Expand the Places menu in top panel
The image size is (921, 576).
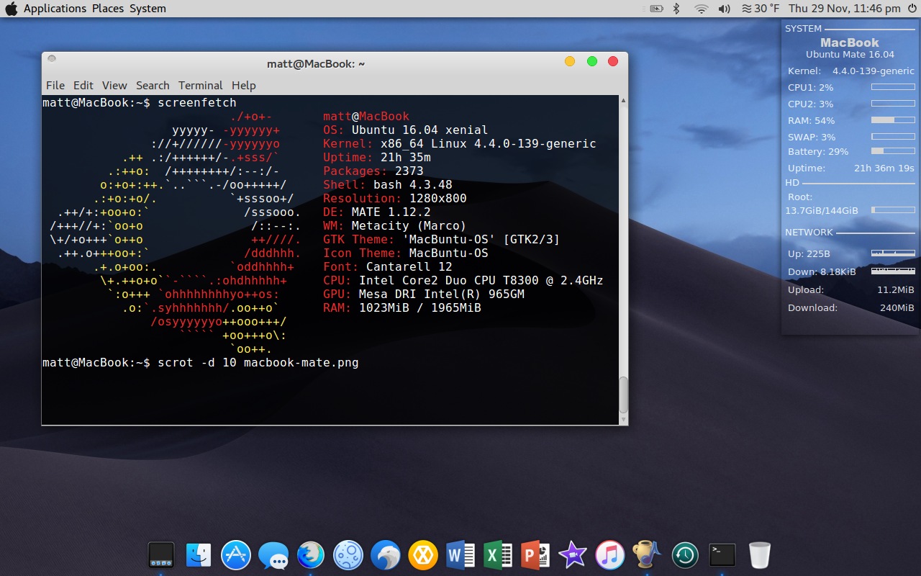click(x=107, y=9)
